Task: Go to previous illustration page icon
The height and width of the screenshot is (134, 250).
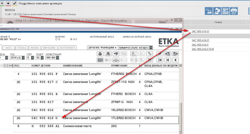Action: coord(167,54)
